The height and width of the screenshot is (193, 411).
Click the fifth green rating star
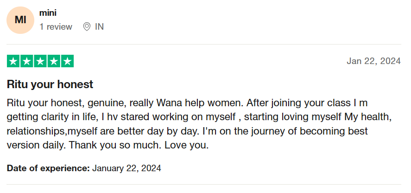coord(67,61)
